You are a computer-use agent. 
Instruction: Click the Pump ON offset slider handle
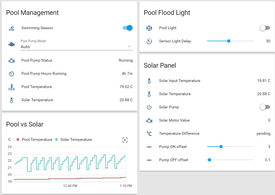pos(221,147)
